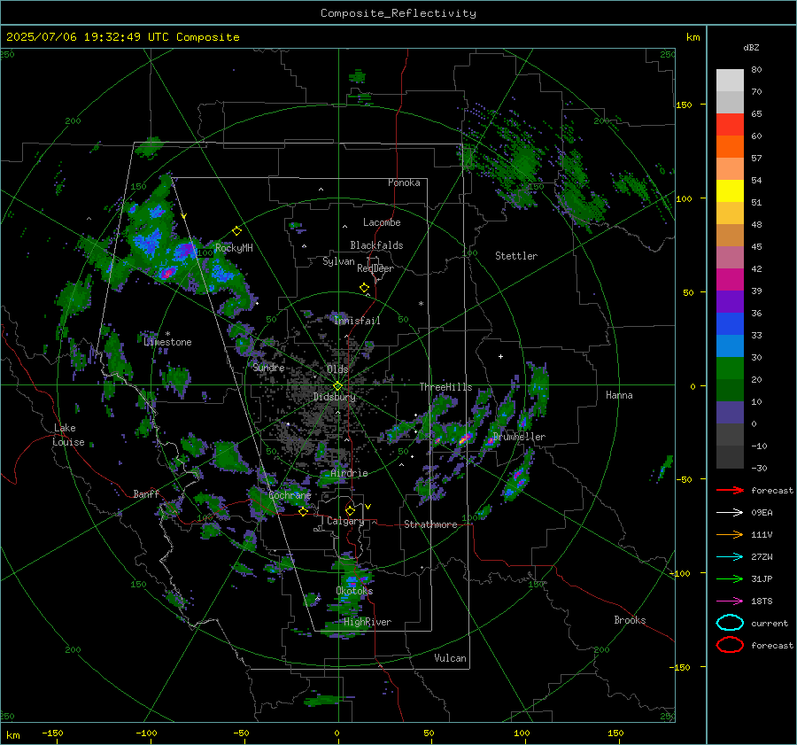Select the Blackfalds label

[376, 245]
